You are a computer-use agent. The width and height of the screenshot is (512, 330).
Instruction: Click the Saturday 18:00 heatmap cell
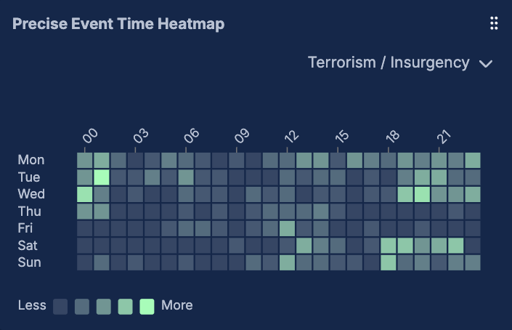pyautogui.click(x=389, y=246)
